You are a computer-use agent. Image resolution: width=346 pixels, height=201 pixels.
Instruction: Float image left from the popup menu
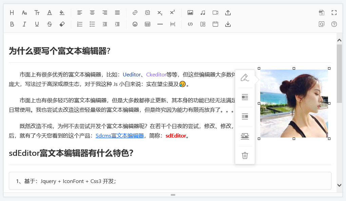[245, 97]
